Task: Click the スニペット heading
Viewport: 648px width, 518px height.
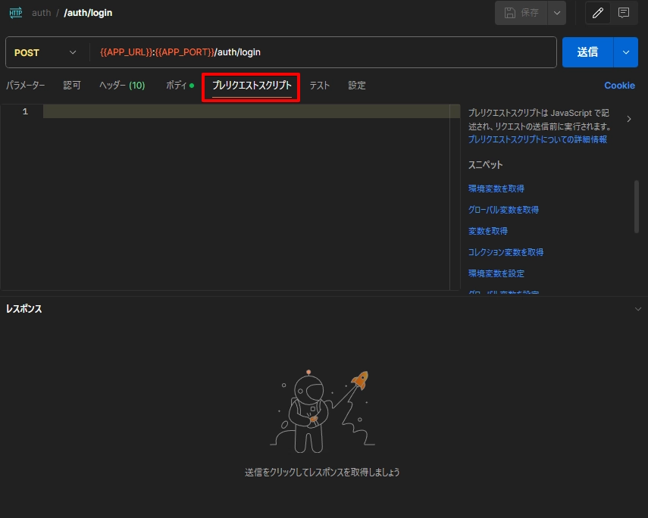Action: [x=485, y=165]
